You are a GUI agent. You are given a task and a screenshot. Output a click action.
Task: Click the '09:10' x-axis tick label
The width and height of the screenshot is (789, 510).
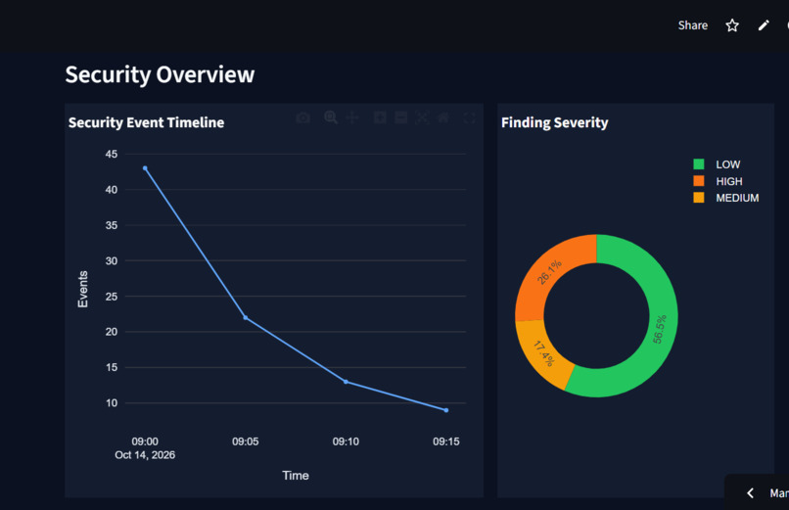click(x=346, y=441)
